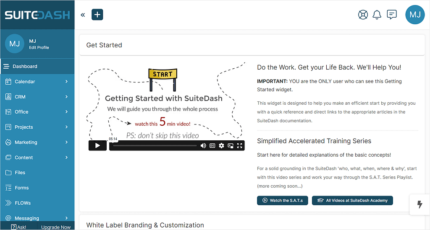Viewport: 430px width, 230px height.
Task: Click the Edit Profile link
Action: coord(39,48)
